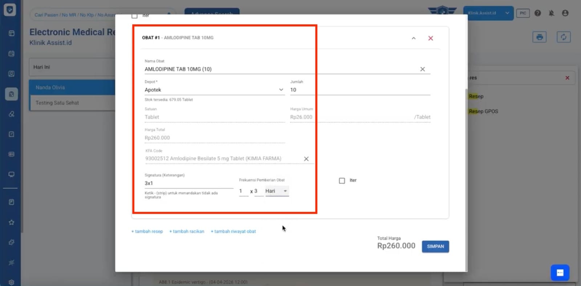Open the Klinik Assist.id clinic selector
This screenshot has height=286, width=581.
pyautogui.click(x=488, y=13)
